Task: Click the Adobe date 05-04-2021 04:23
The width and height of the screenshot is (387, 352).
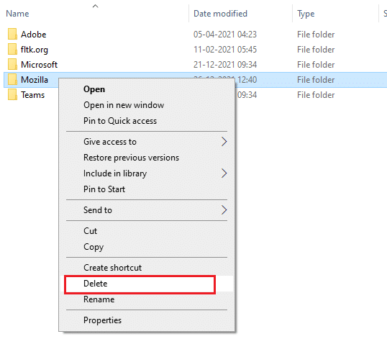Action: coord(225,35)
